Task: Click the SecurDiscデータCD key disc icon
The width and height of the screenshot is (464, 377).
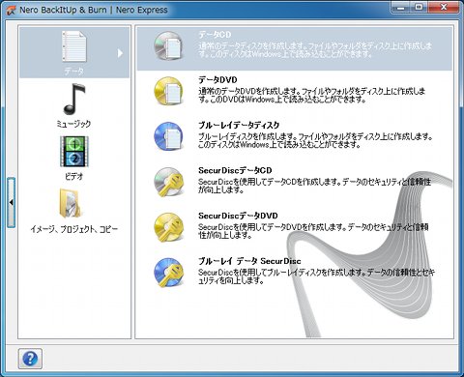Action: click(x=168, y=182)
